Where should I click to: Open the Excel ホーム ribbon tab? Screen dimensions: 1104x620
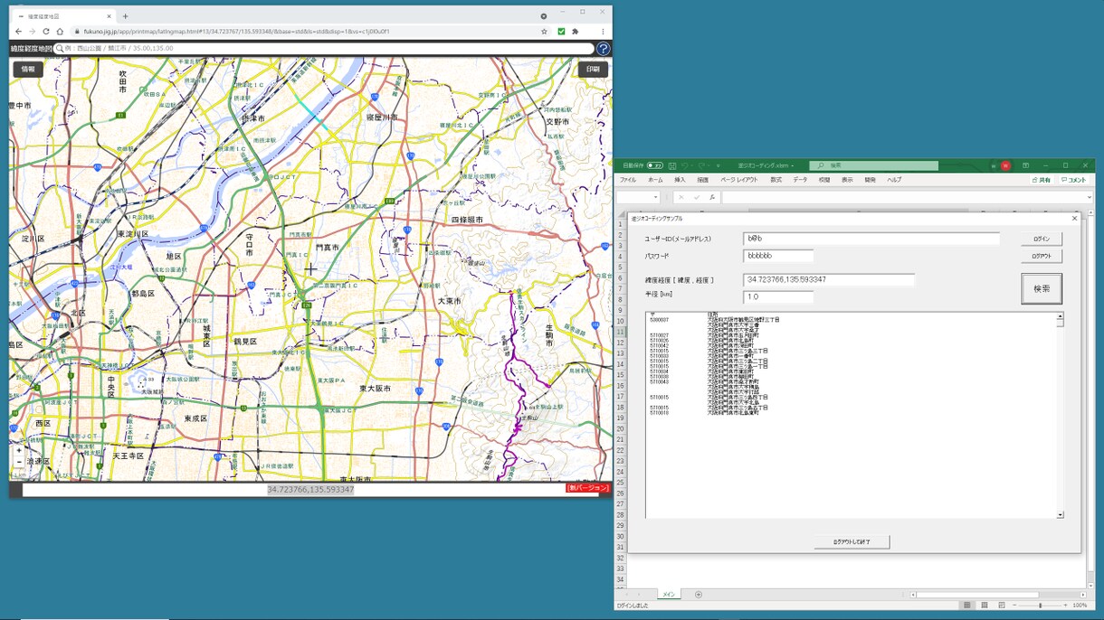coord(655,180)
